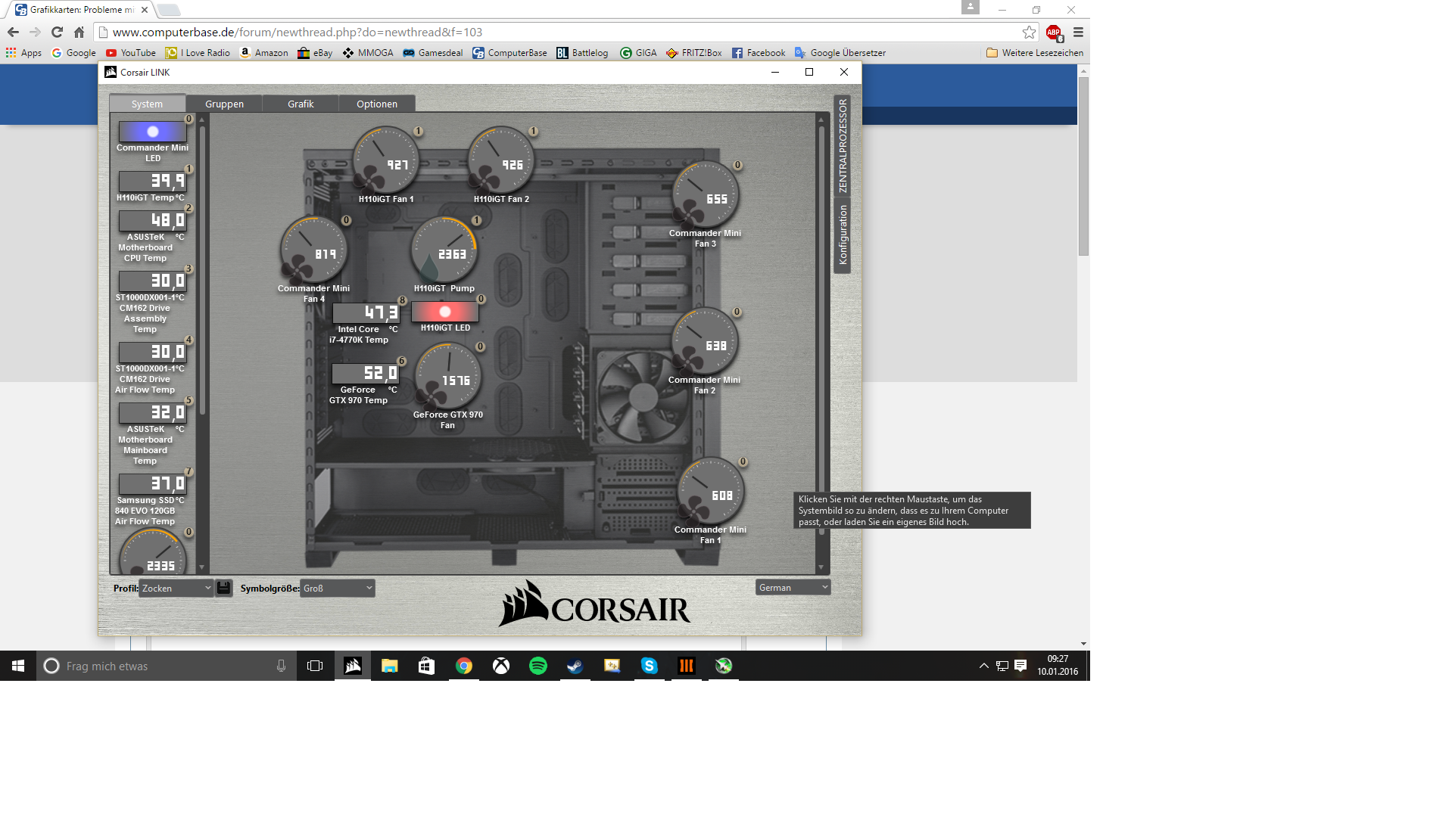This screenshot has width=1452, height=817.
Task: Click the Chrome address bar
Action: 560,32
